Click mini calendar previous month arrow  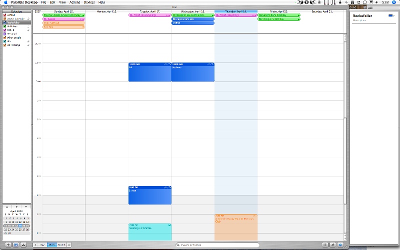tap(7, 206)
